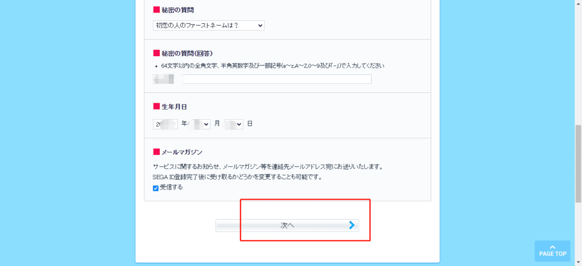Click the 受信する checkbox label text
The image size is (582, 266).
[x=171, y=188]
